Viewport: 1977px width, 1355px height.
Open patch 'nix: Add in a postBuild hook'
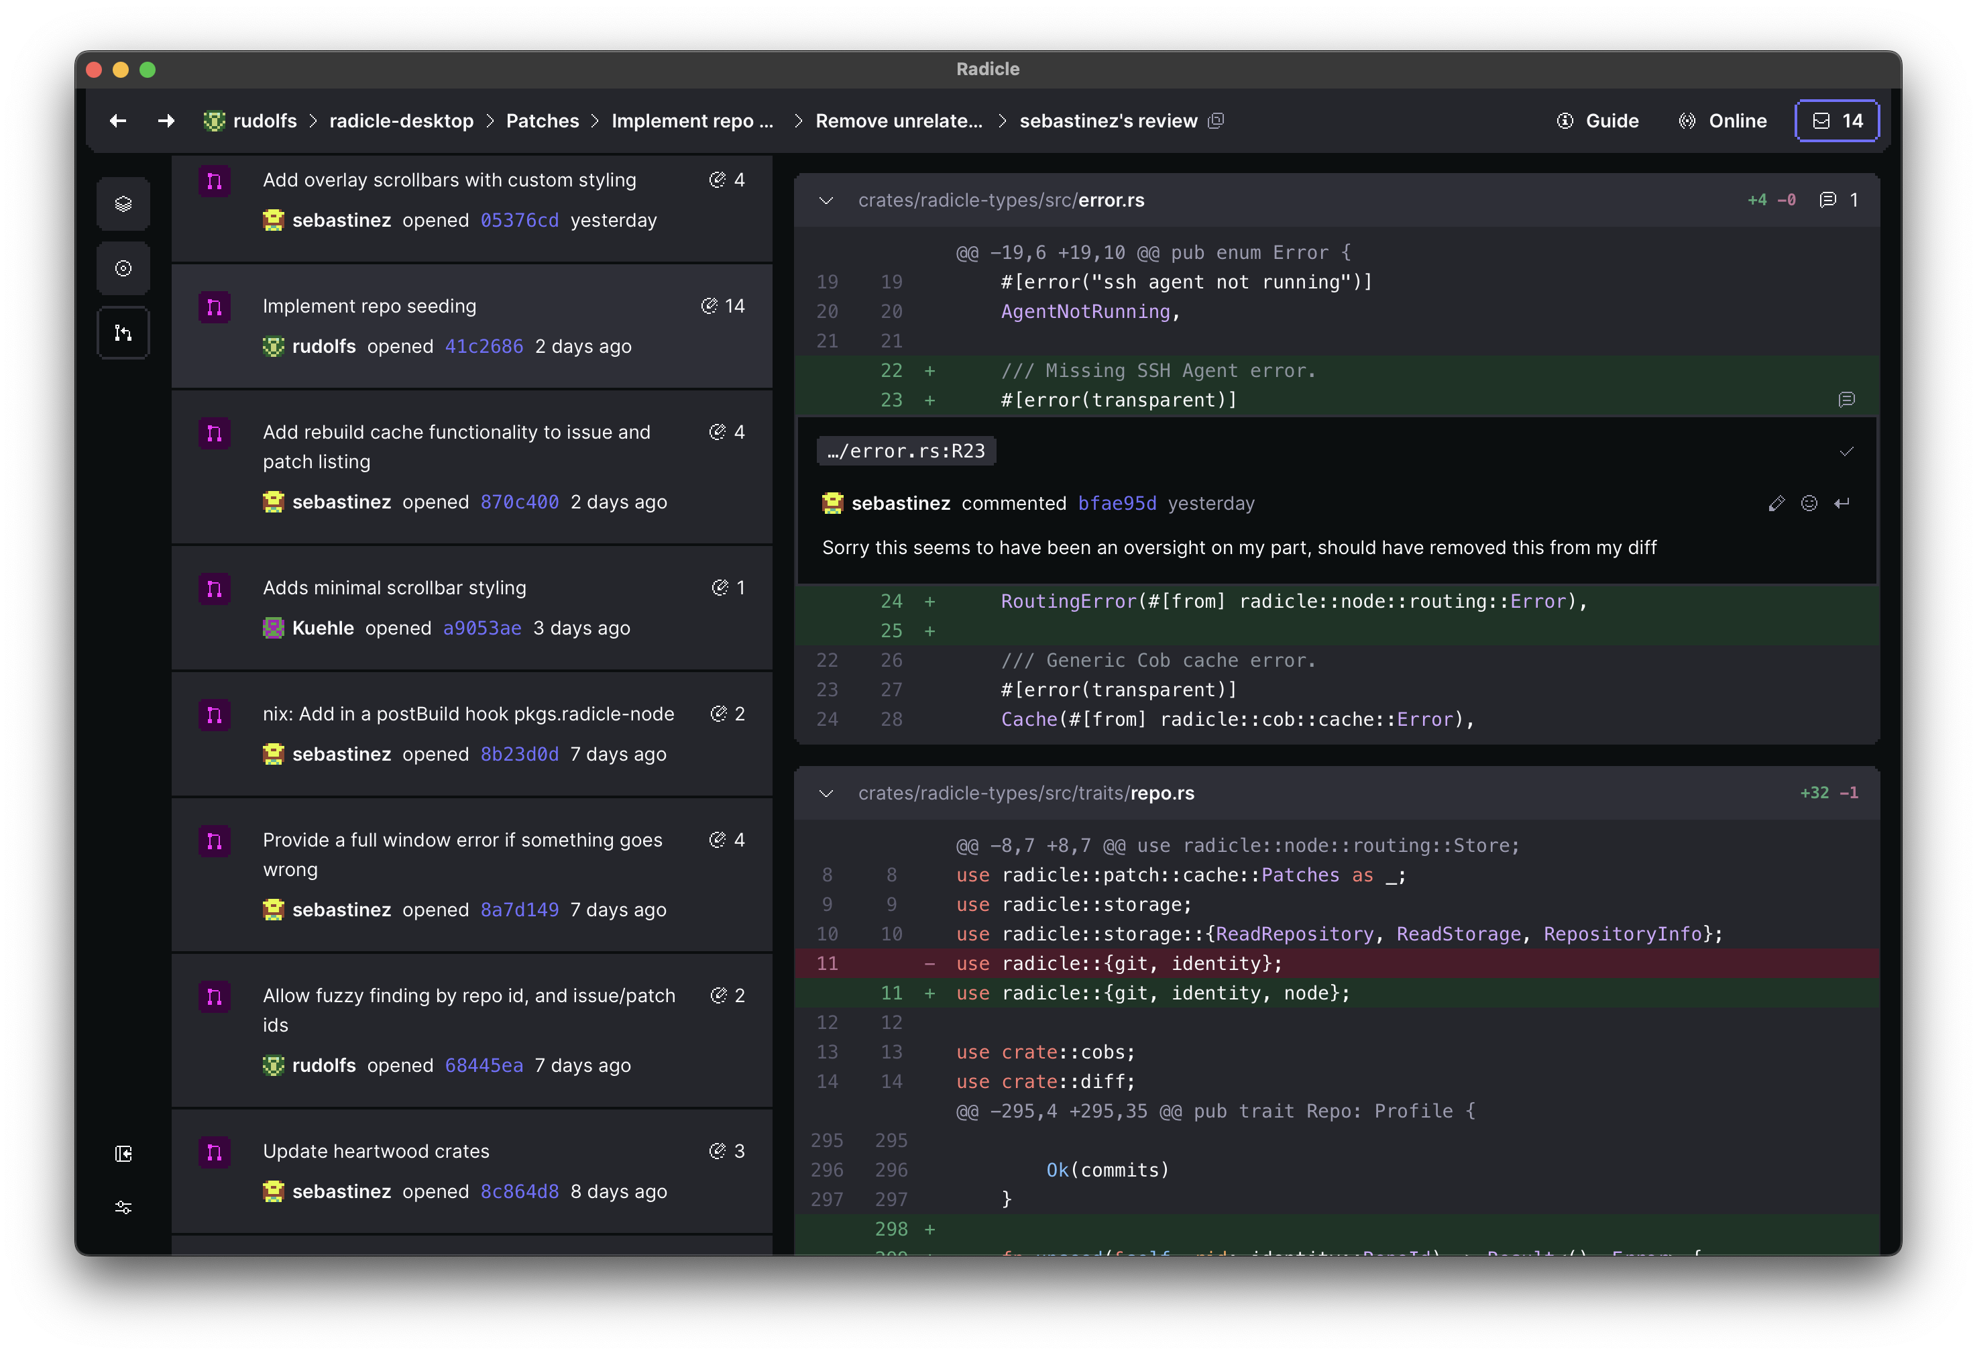pos(469,713)
